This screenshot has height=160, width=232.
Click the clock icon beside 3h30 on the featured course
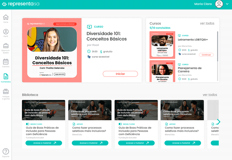click(89, 52)
